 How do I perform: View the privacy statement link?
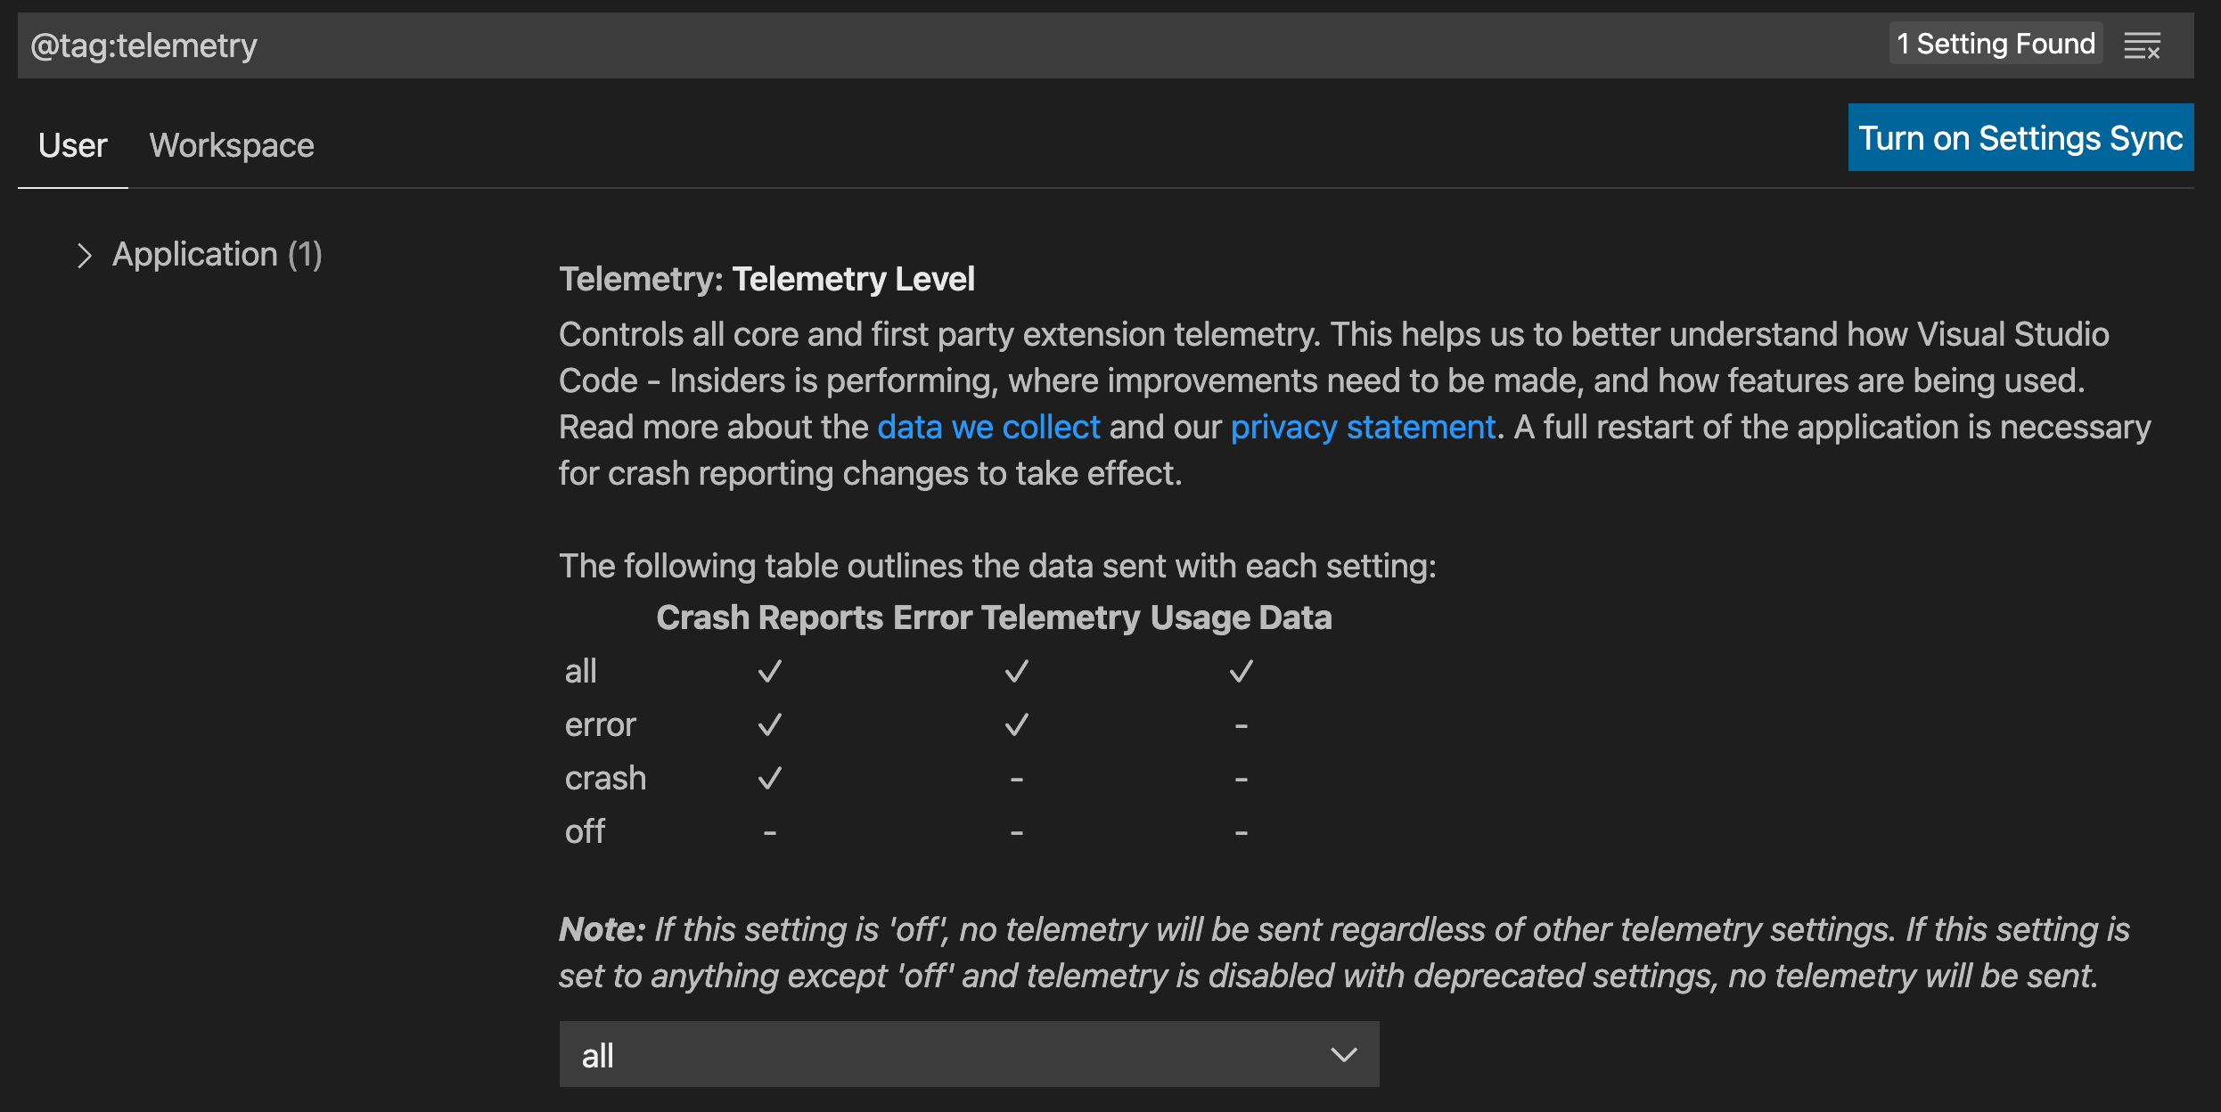(x=1363, y=427)
